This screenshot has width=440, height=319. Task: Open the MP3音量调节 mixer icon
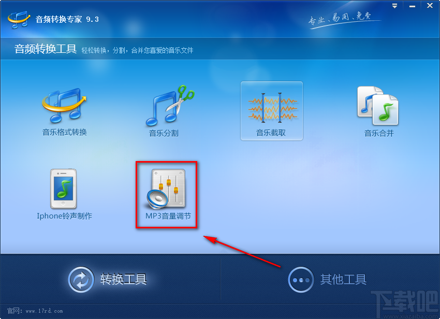click(x=166, y=189)
